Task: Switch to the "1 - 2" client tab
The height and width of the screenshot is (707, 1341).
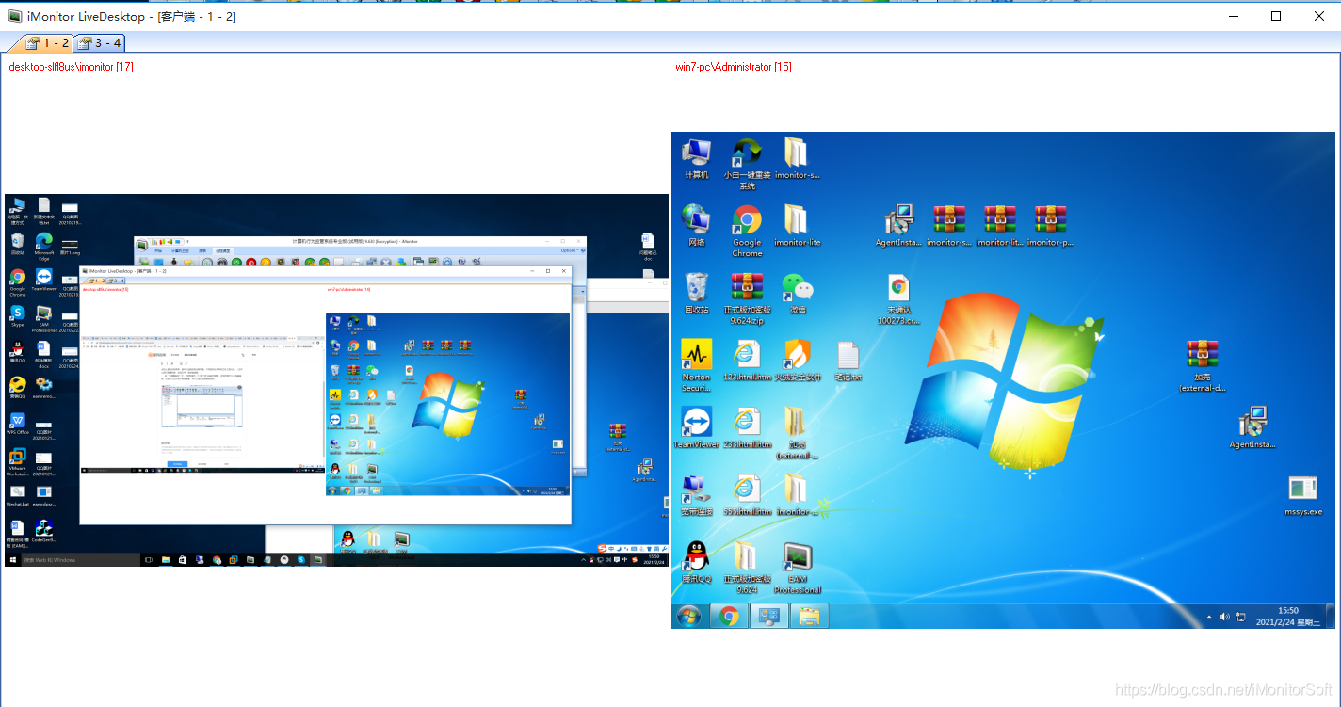Action: 48,42
